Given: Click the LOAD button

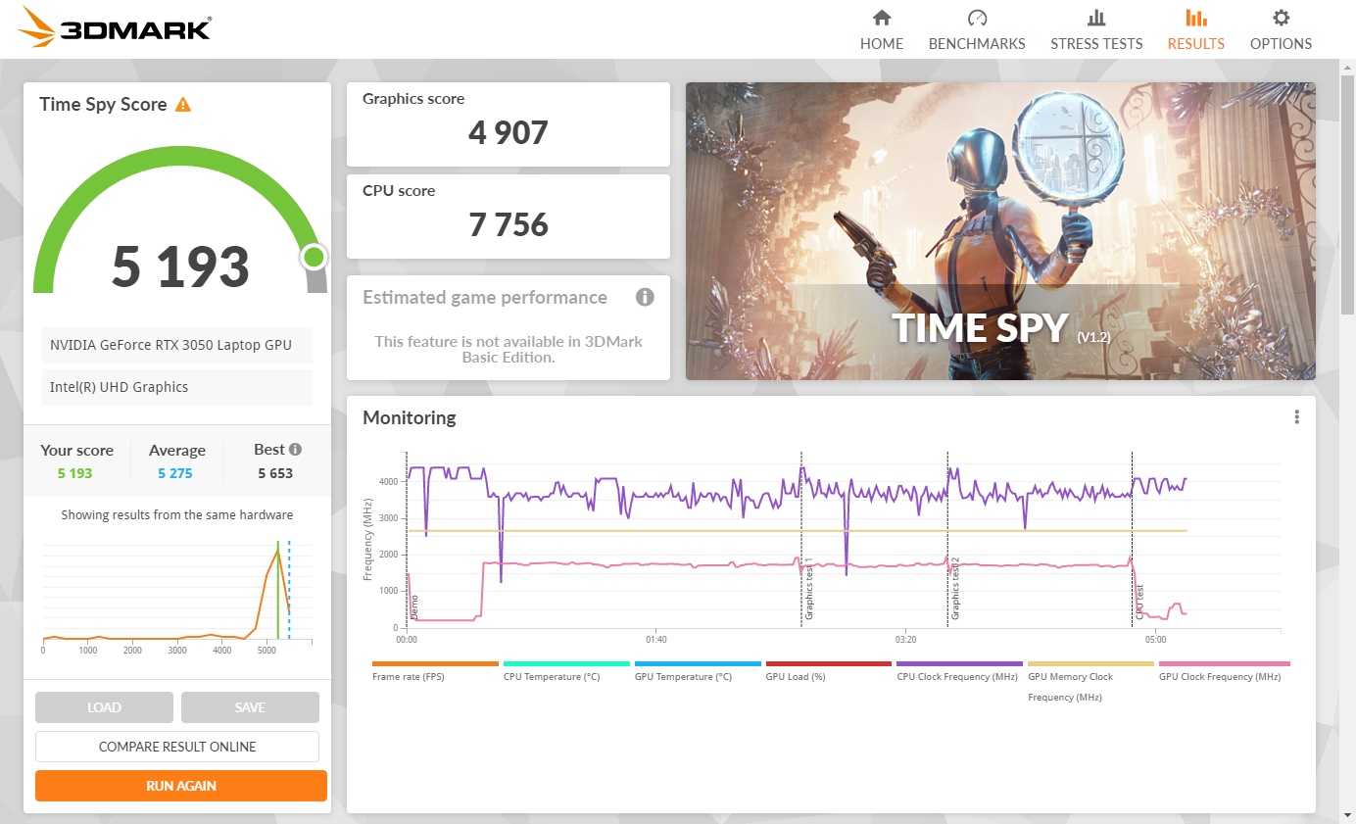Looking at the screenshot, I should tap(104, 707).
